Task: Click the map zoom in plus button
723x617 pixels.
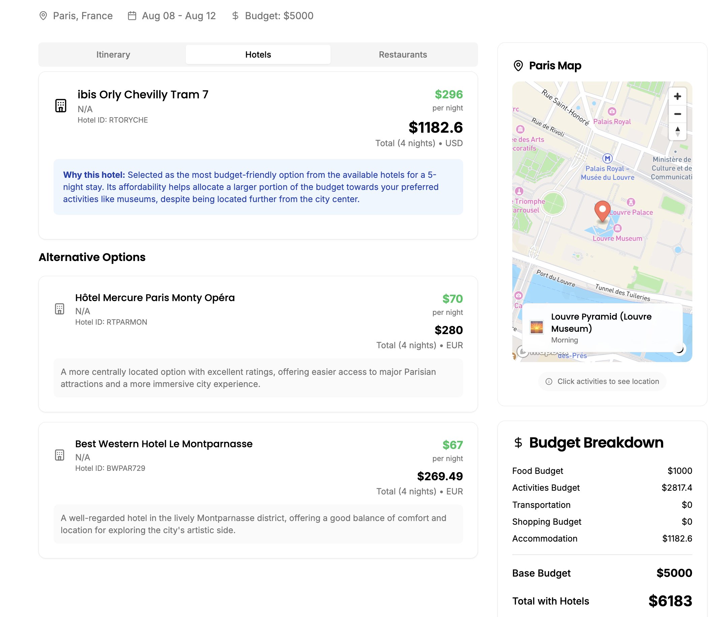Action: point(677,96)
